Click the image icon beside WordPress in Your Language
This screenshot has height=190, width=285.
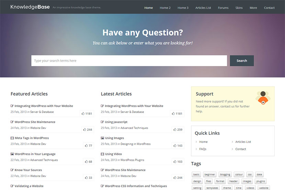pyautogui.click(x=12, y=154)
